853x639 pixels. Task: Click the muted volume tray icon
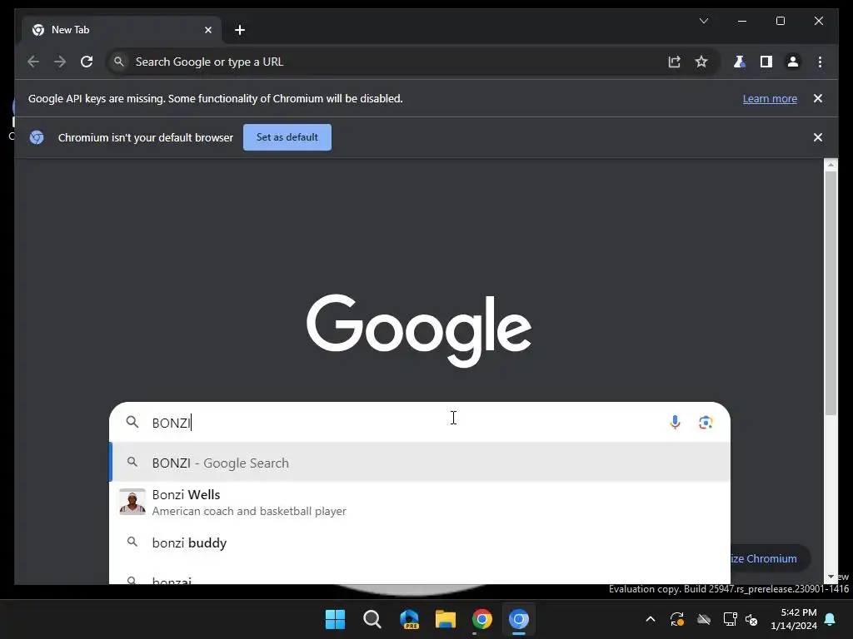click(751, 619)
